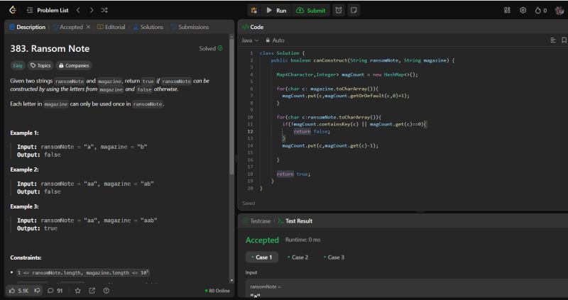This screenshot has width=568, height=300.
Task: Click the debugger icon beside Run
Action: pos(254,11)
